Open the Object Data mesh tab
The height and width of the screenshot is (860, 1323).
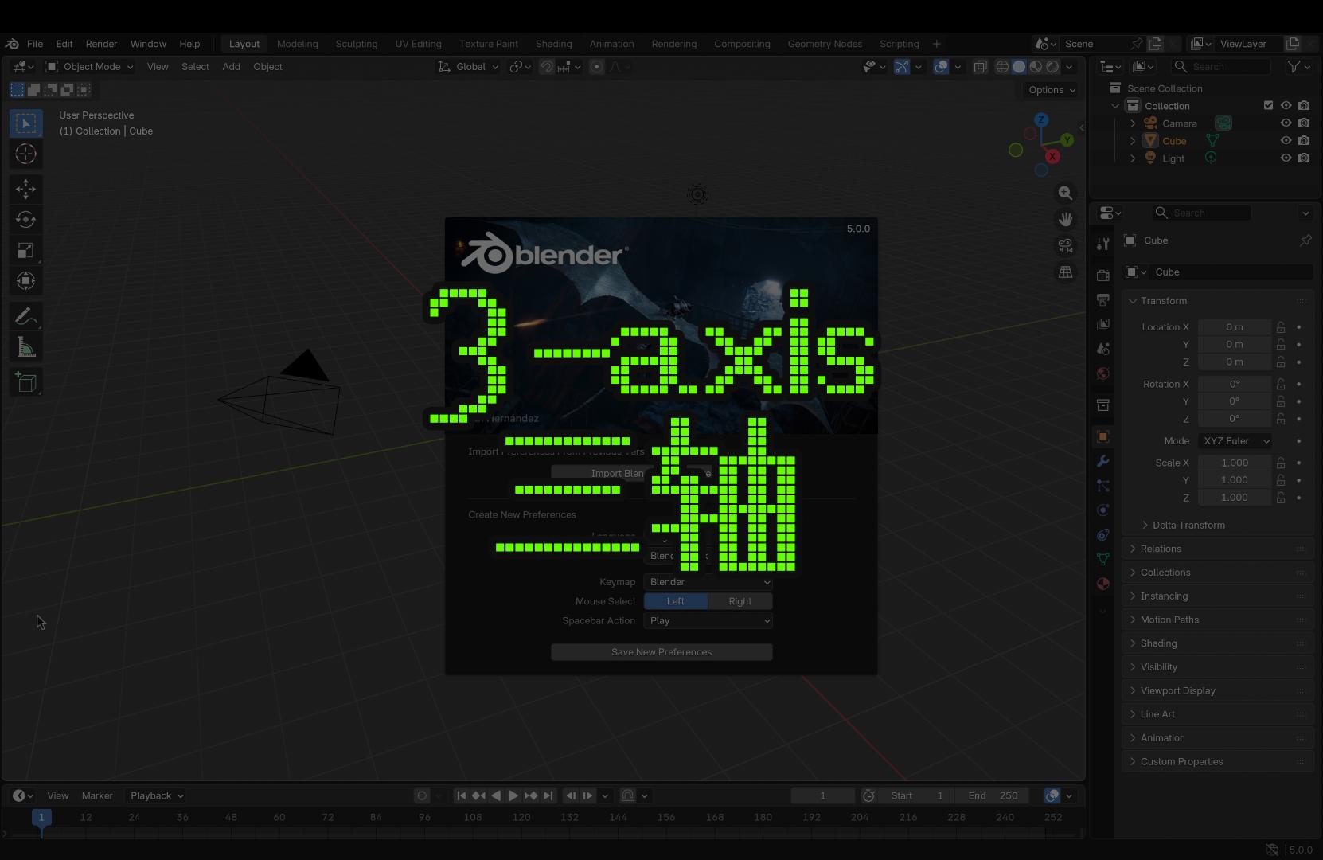(1102, 559)
